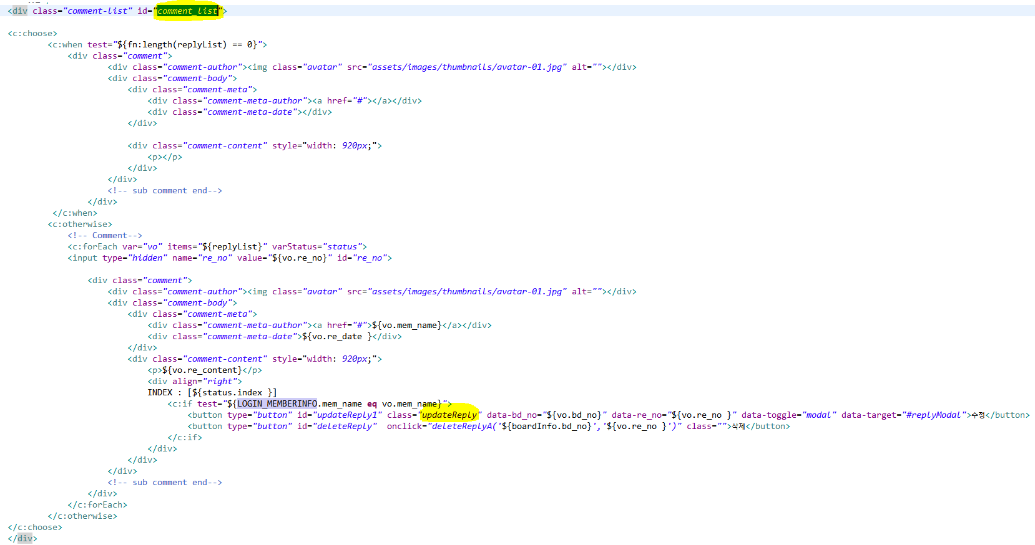Click the id value "updateReply1"

point(347,415)
